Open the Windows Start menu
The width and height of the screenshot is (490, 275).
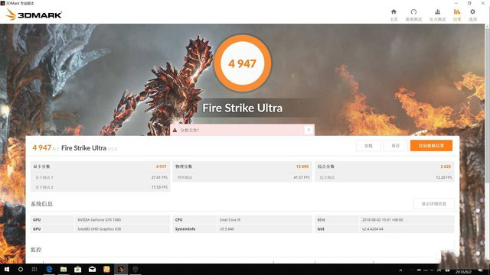tap(7, 269)
